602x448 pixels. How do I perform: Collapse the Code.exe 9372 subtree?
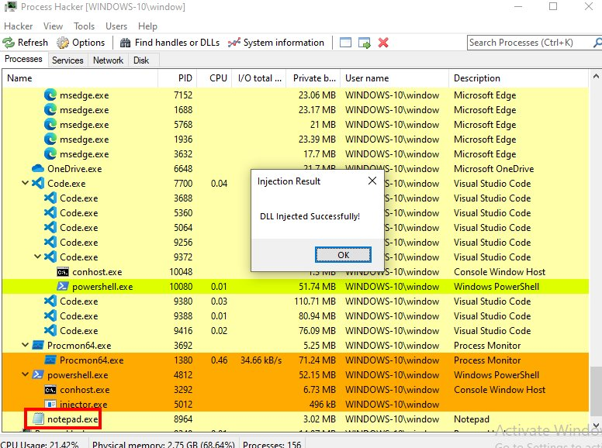pos(37,257)
